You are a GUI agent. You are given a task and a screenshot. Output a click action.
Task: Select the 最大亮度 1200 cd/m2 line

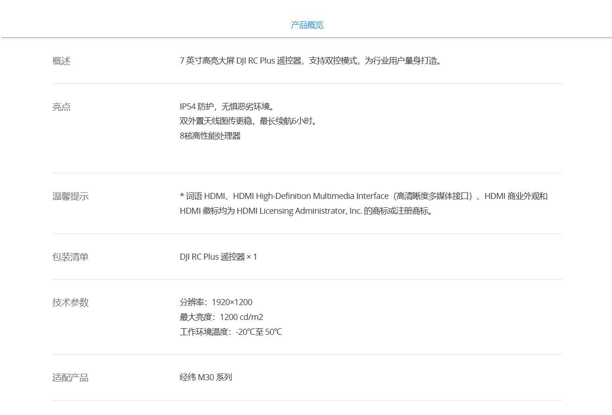tap(221, 317)
